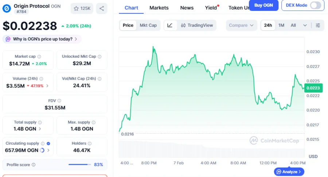Open the News tab
Image resolution: width=328 pixels, height=177 pixels.
[x=187, y=8]
